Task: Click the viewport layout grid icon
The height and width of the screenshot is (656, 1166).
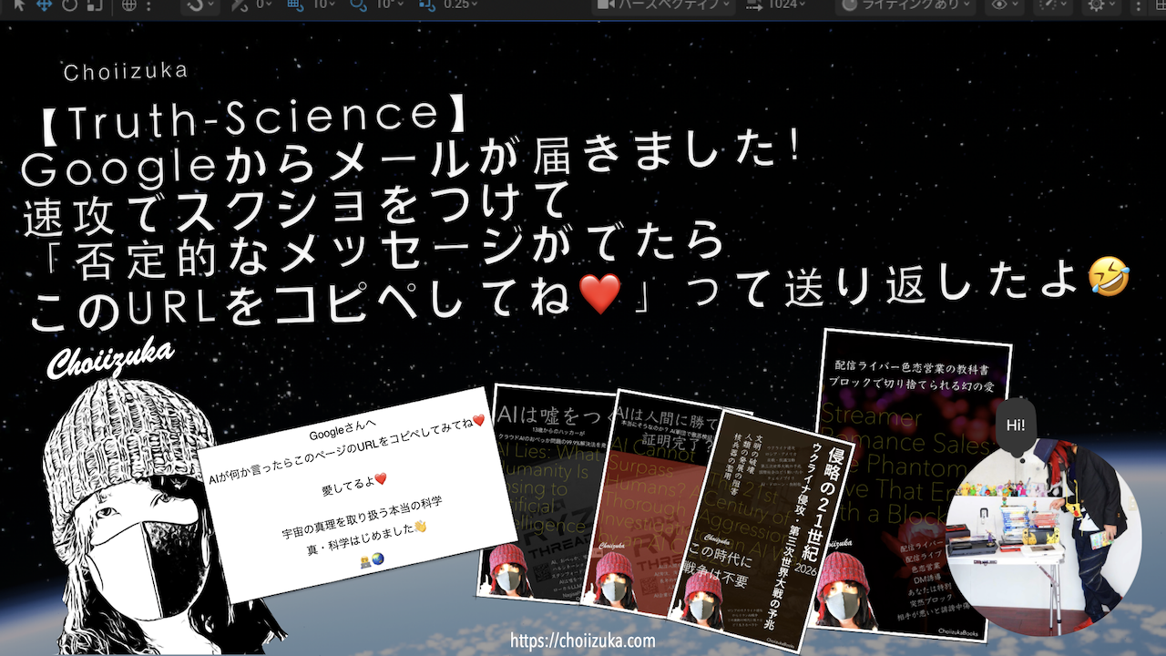Action: [x=1159, y=5]
